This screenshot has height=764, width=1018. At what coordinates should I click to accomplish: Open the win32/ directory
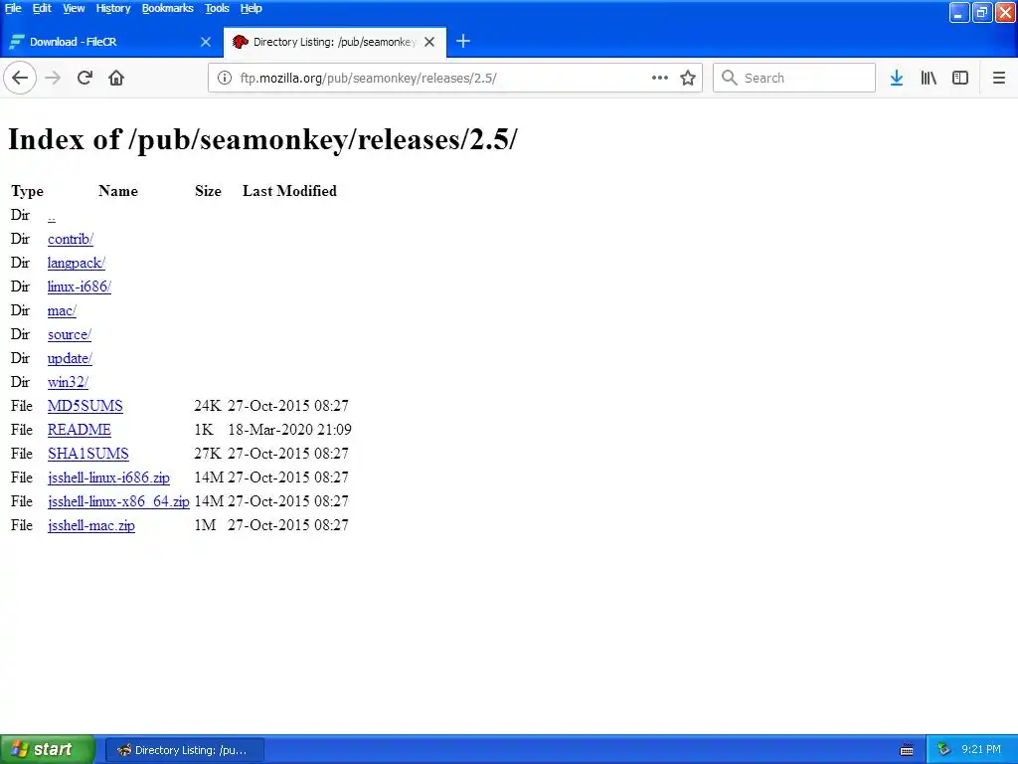[68, 382]
